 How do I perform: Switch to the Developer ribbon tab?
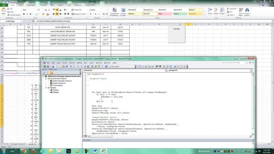point(78,5)
